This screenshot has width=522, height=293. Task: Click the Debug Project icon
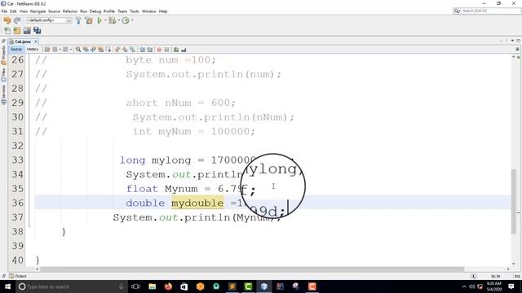pyautogui.click(x=113, y=20)
